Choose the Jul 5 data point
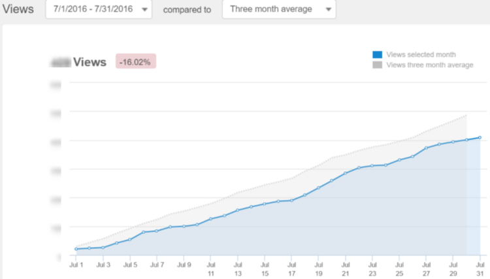490x279 pixels. 130,239
